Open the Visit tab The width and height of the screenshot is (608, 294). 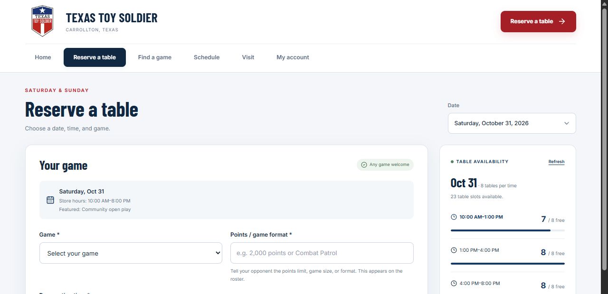tap(248, 57)
